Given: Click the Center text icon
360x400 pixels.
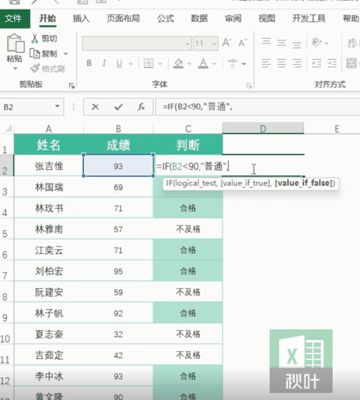Looking at the screenshot, I should (281, 63).
